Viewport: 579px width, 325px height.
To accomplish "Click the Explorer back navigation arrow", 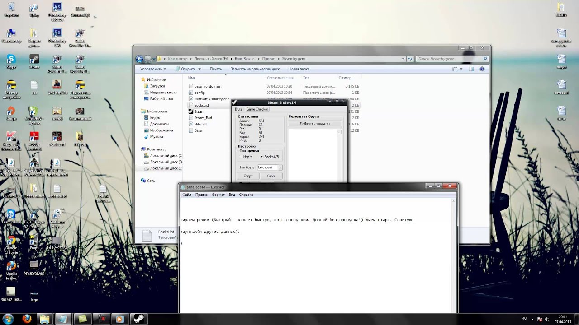I will coord(139,59).
